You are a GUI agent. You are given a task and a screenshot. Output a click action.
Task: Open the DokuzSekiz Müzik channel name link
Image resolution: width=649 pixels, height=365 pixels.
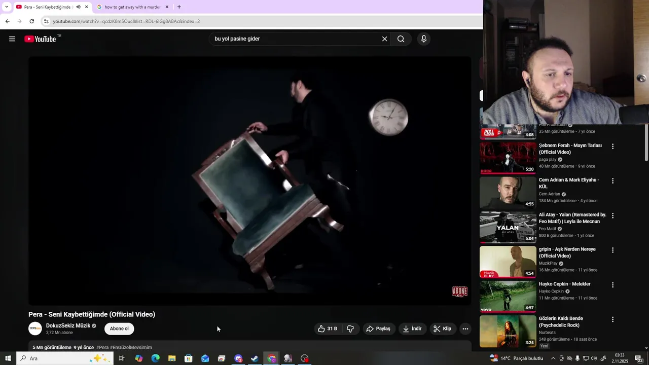point(68,325)
